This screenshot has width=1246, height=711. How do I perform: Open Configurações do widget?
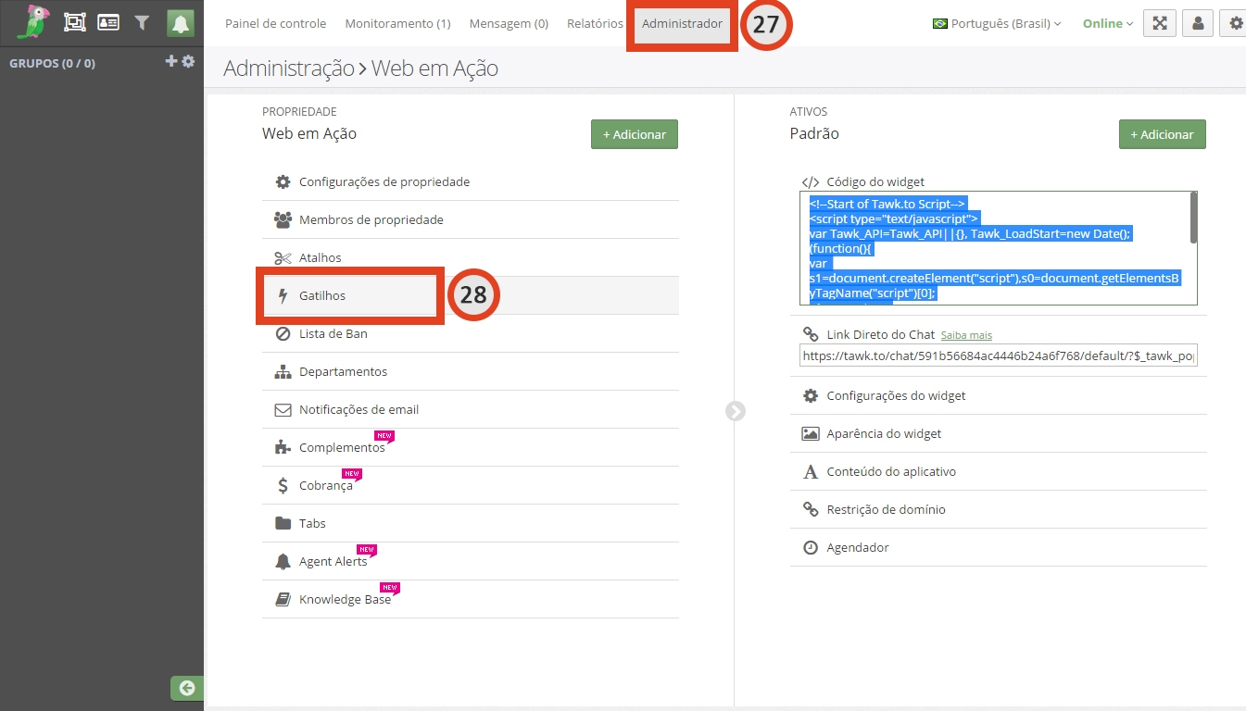click(x=998, y=395)
